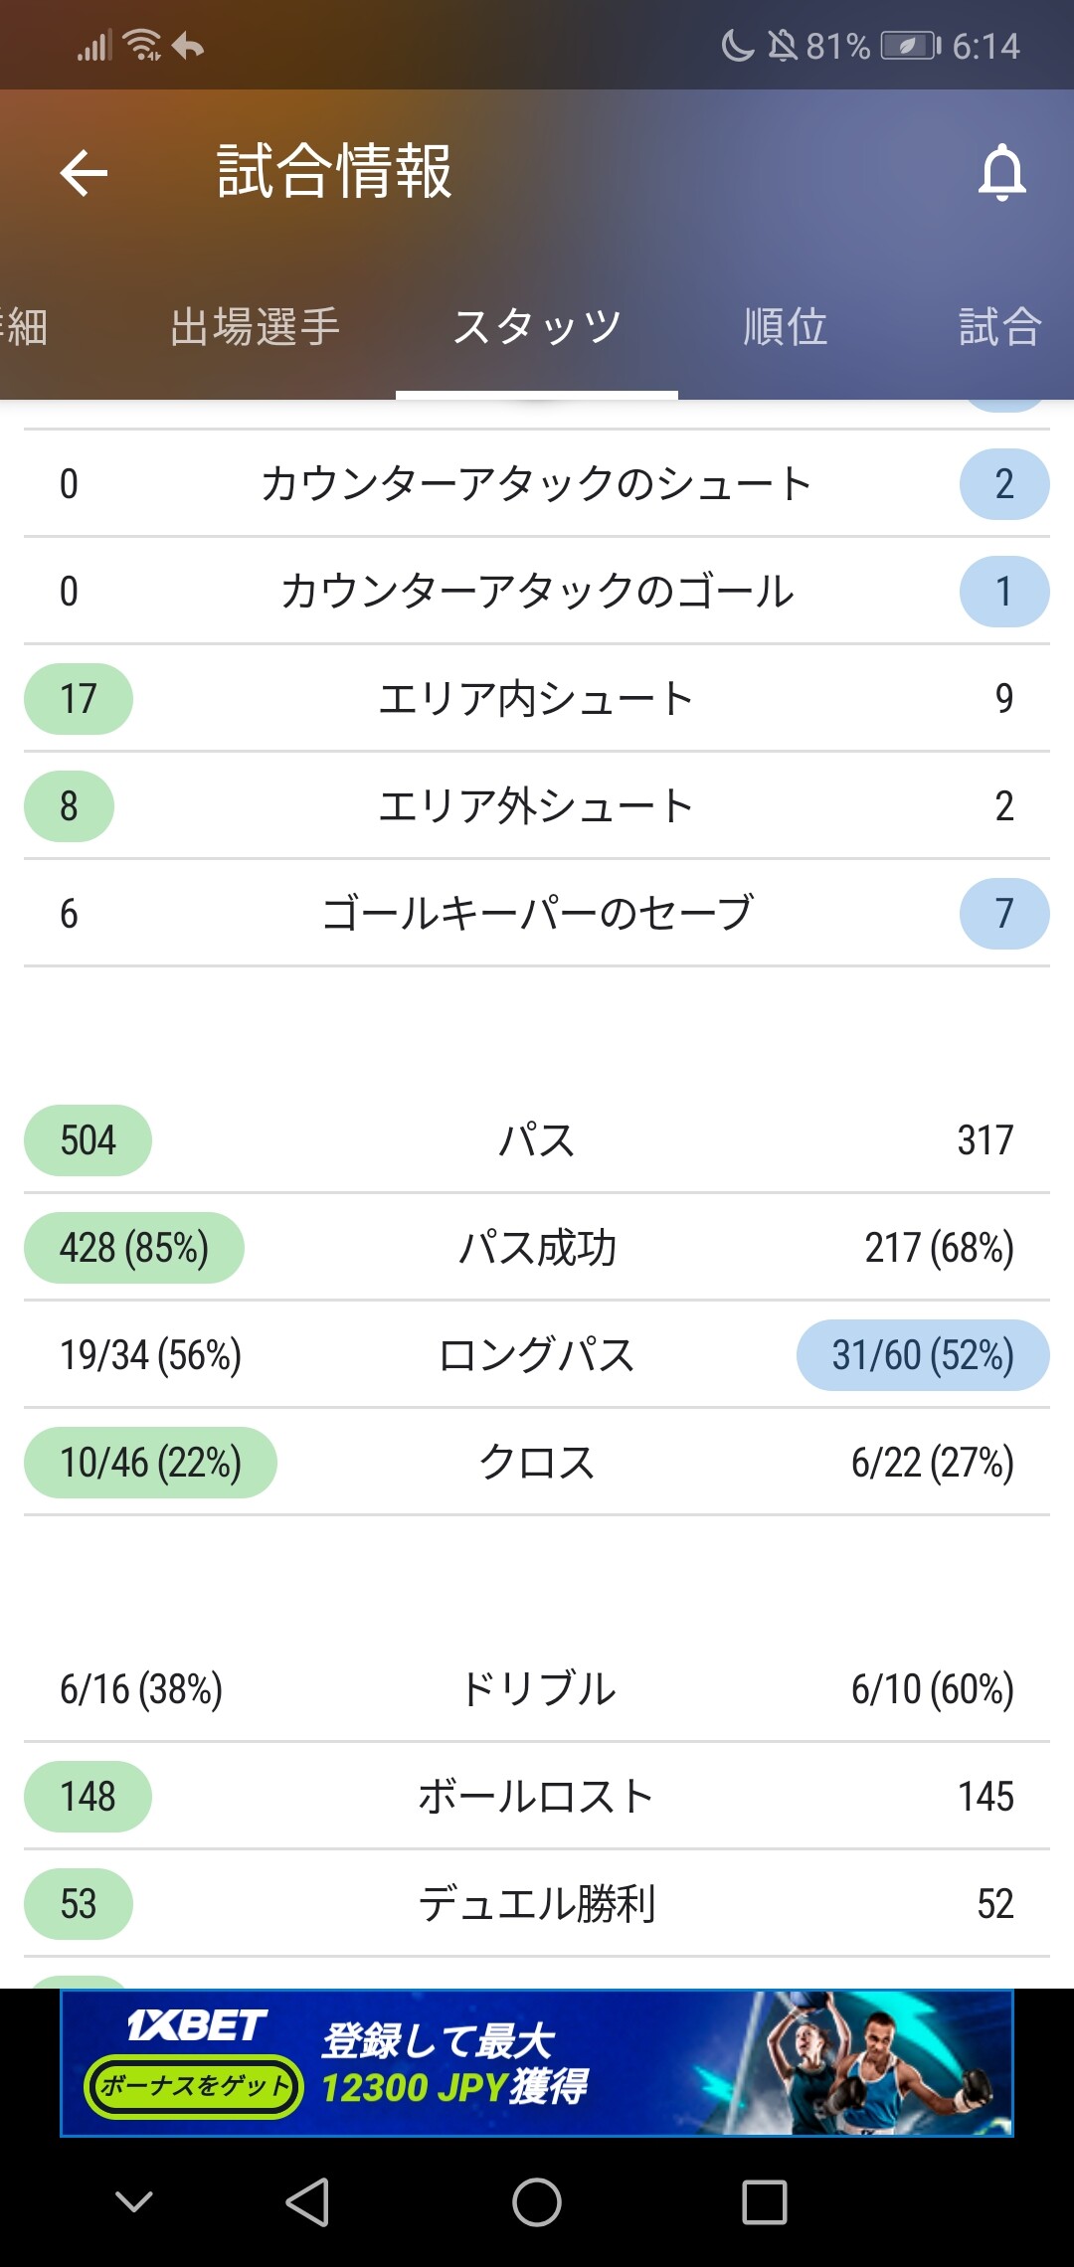Tap the ゴールキーパーのセーブ row label

coord(537,913)
